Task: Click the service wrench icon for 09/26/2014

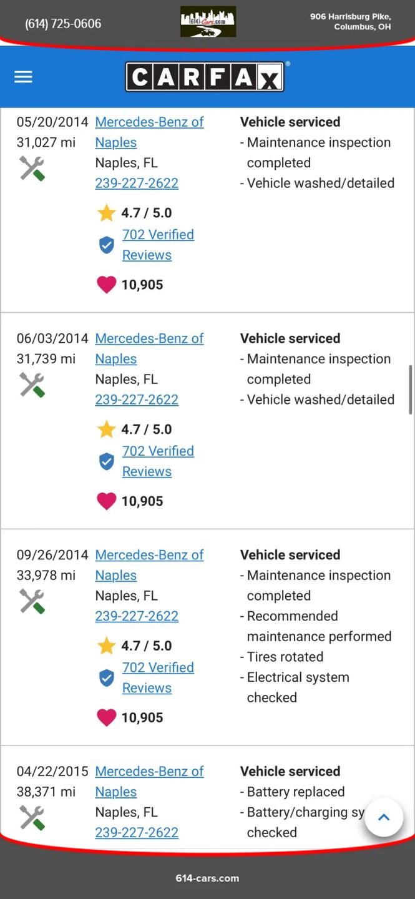Action: (x=32, y=602)
